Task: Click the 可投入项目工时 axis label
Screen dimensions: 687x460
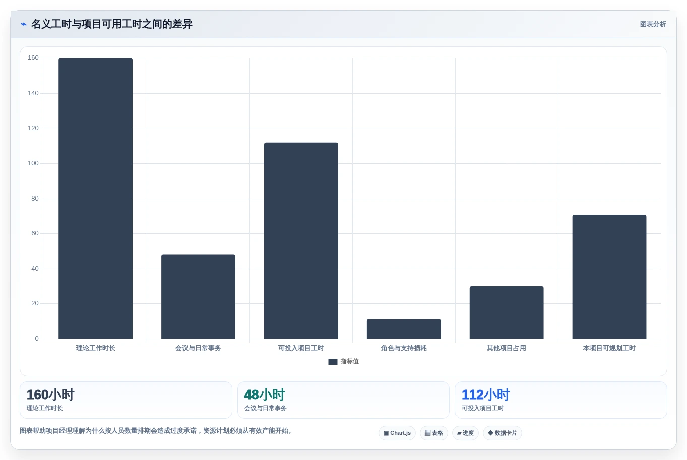Action: pyautogui.click(x=301, y=348)
